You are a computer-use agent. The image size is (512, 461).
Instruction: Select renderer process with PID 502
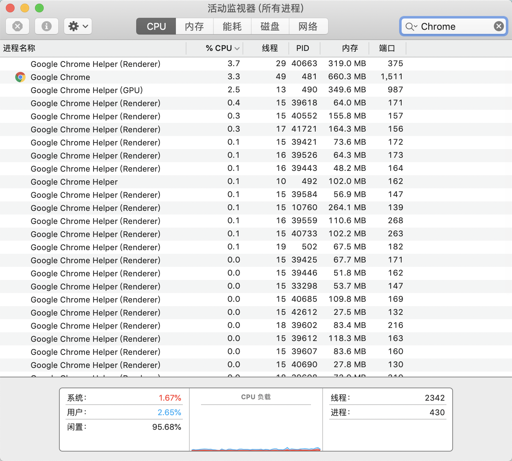(x=256, y=247)
